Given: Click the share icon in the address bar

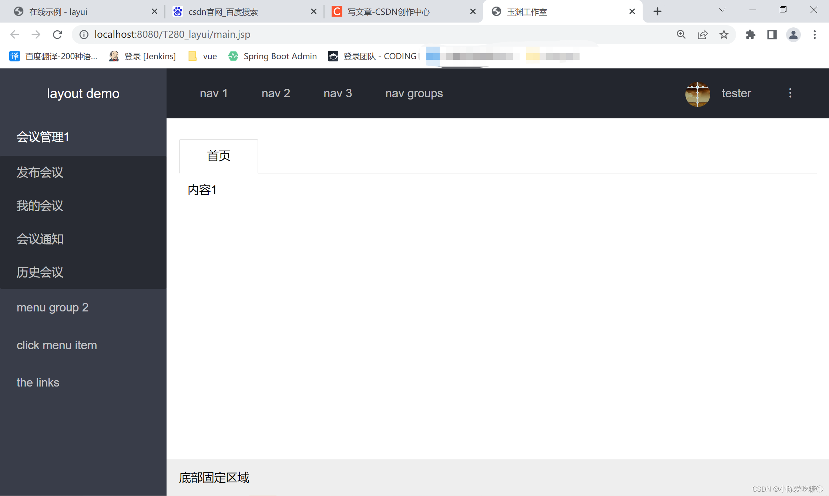Looking at the screenshot, I should pyautogui.click(x=702, y=34).
